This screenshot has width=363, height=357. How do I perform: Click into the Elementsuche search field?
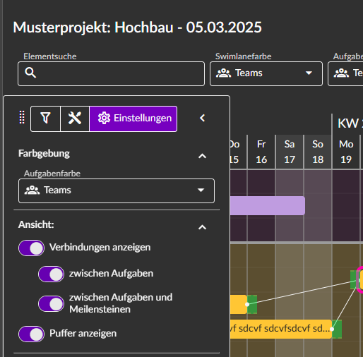tap(111, 74)
